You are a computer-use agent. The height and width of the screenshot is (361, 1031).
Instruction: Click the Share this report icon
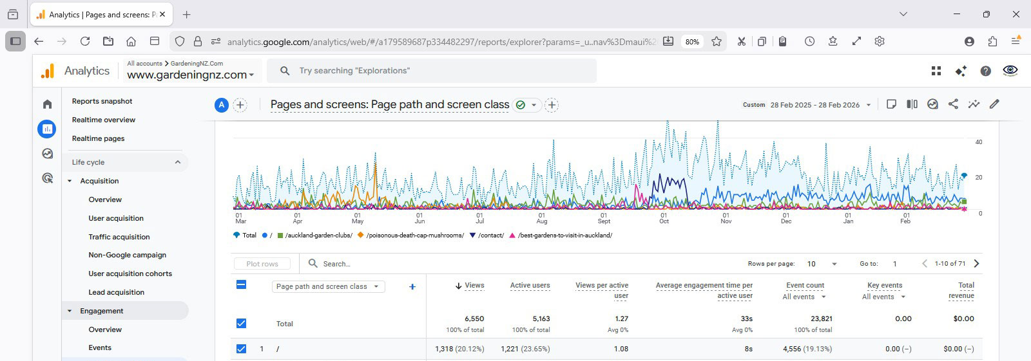click(x=953, y=104)
